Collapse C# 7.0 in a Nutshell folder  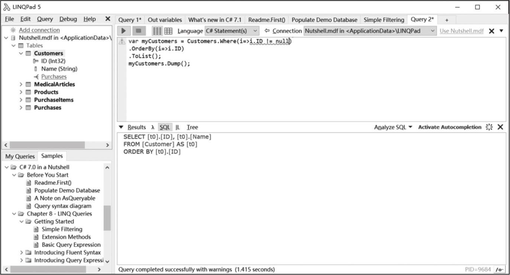point(6,167)
